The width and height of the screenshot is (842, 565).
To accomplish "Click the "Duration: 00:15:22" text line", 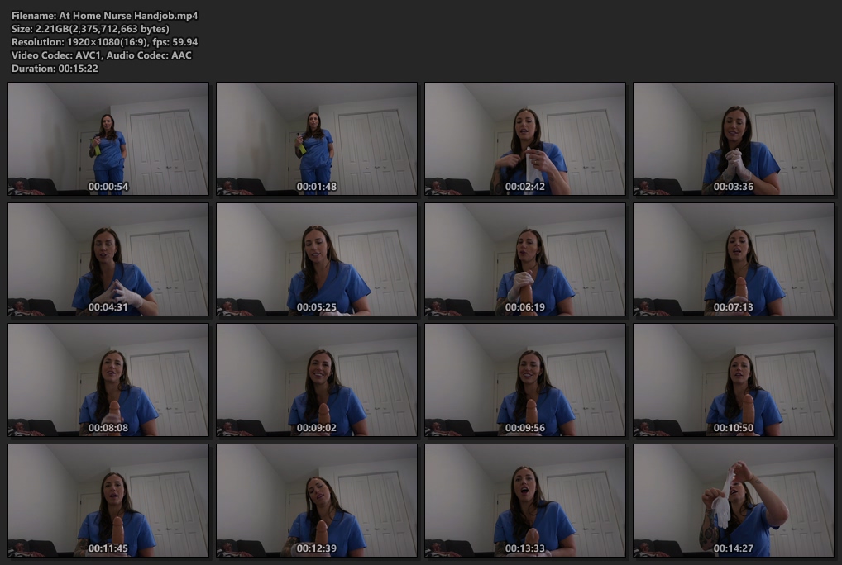I will click(55, 69).
